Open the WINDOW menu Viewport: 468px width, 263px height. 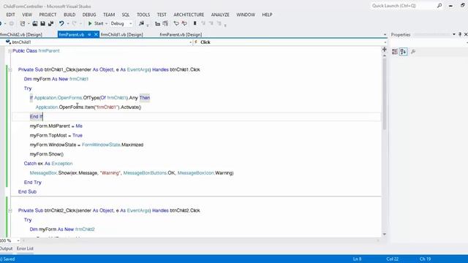coord(246,15)
